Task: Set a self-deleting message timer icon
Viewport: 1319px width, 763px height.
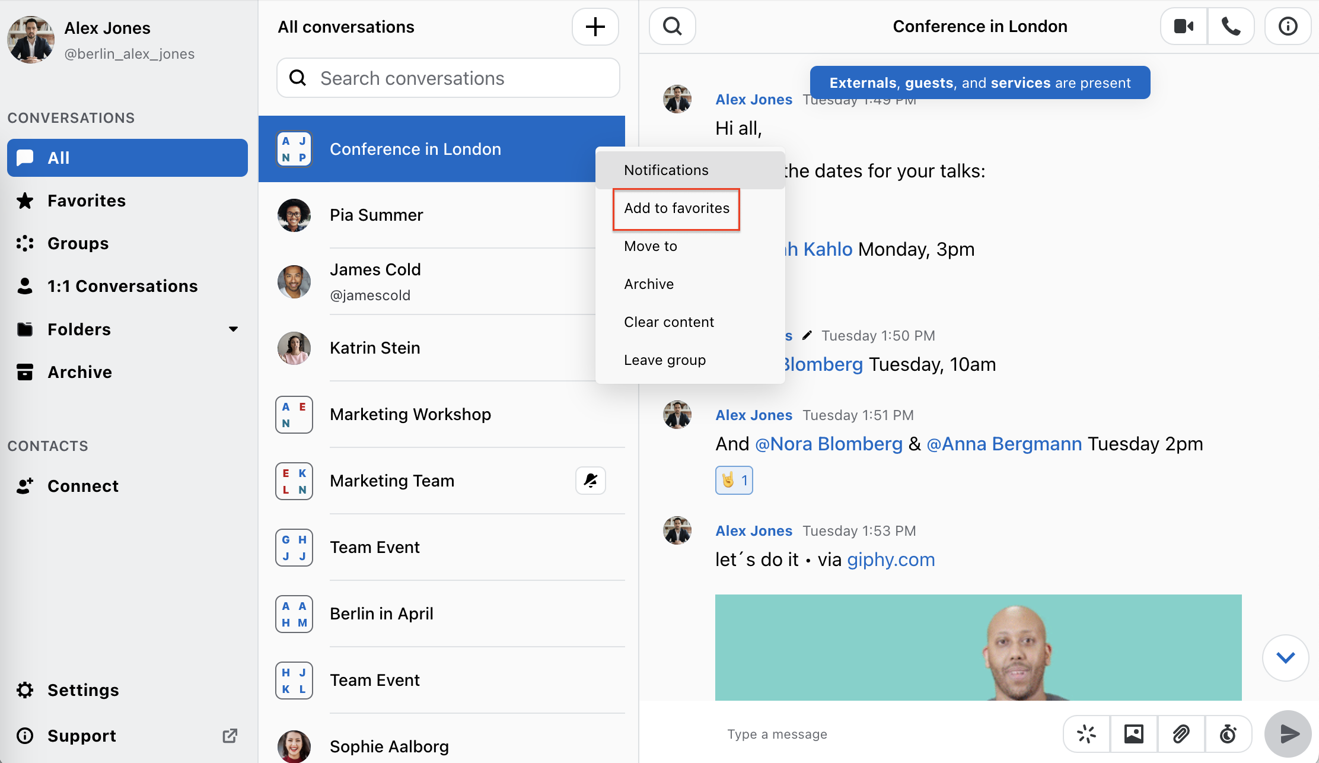Action: pos(1228,734)
